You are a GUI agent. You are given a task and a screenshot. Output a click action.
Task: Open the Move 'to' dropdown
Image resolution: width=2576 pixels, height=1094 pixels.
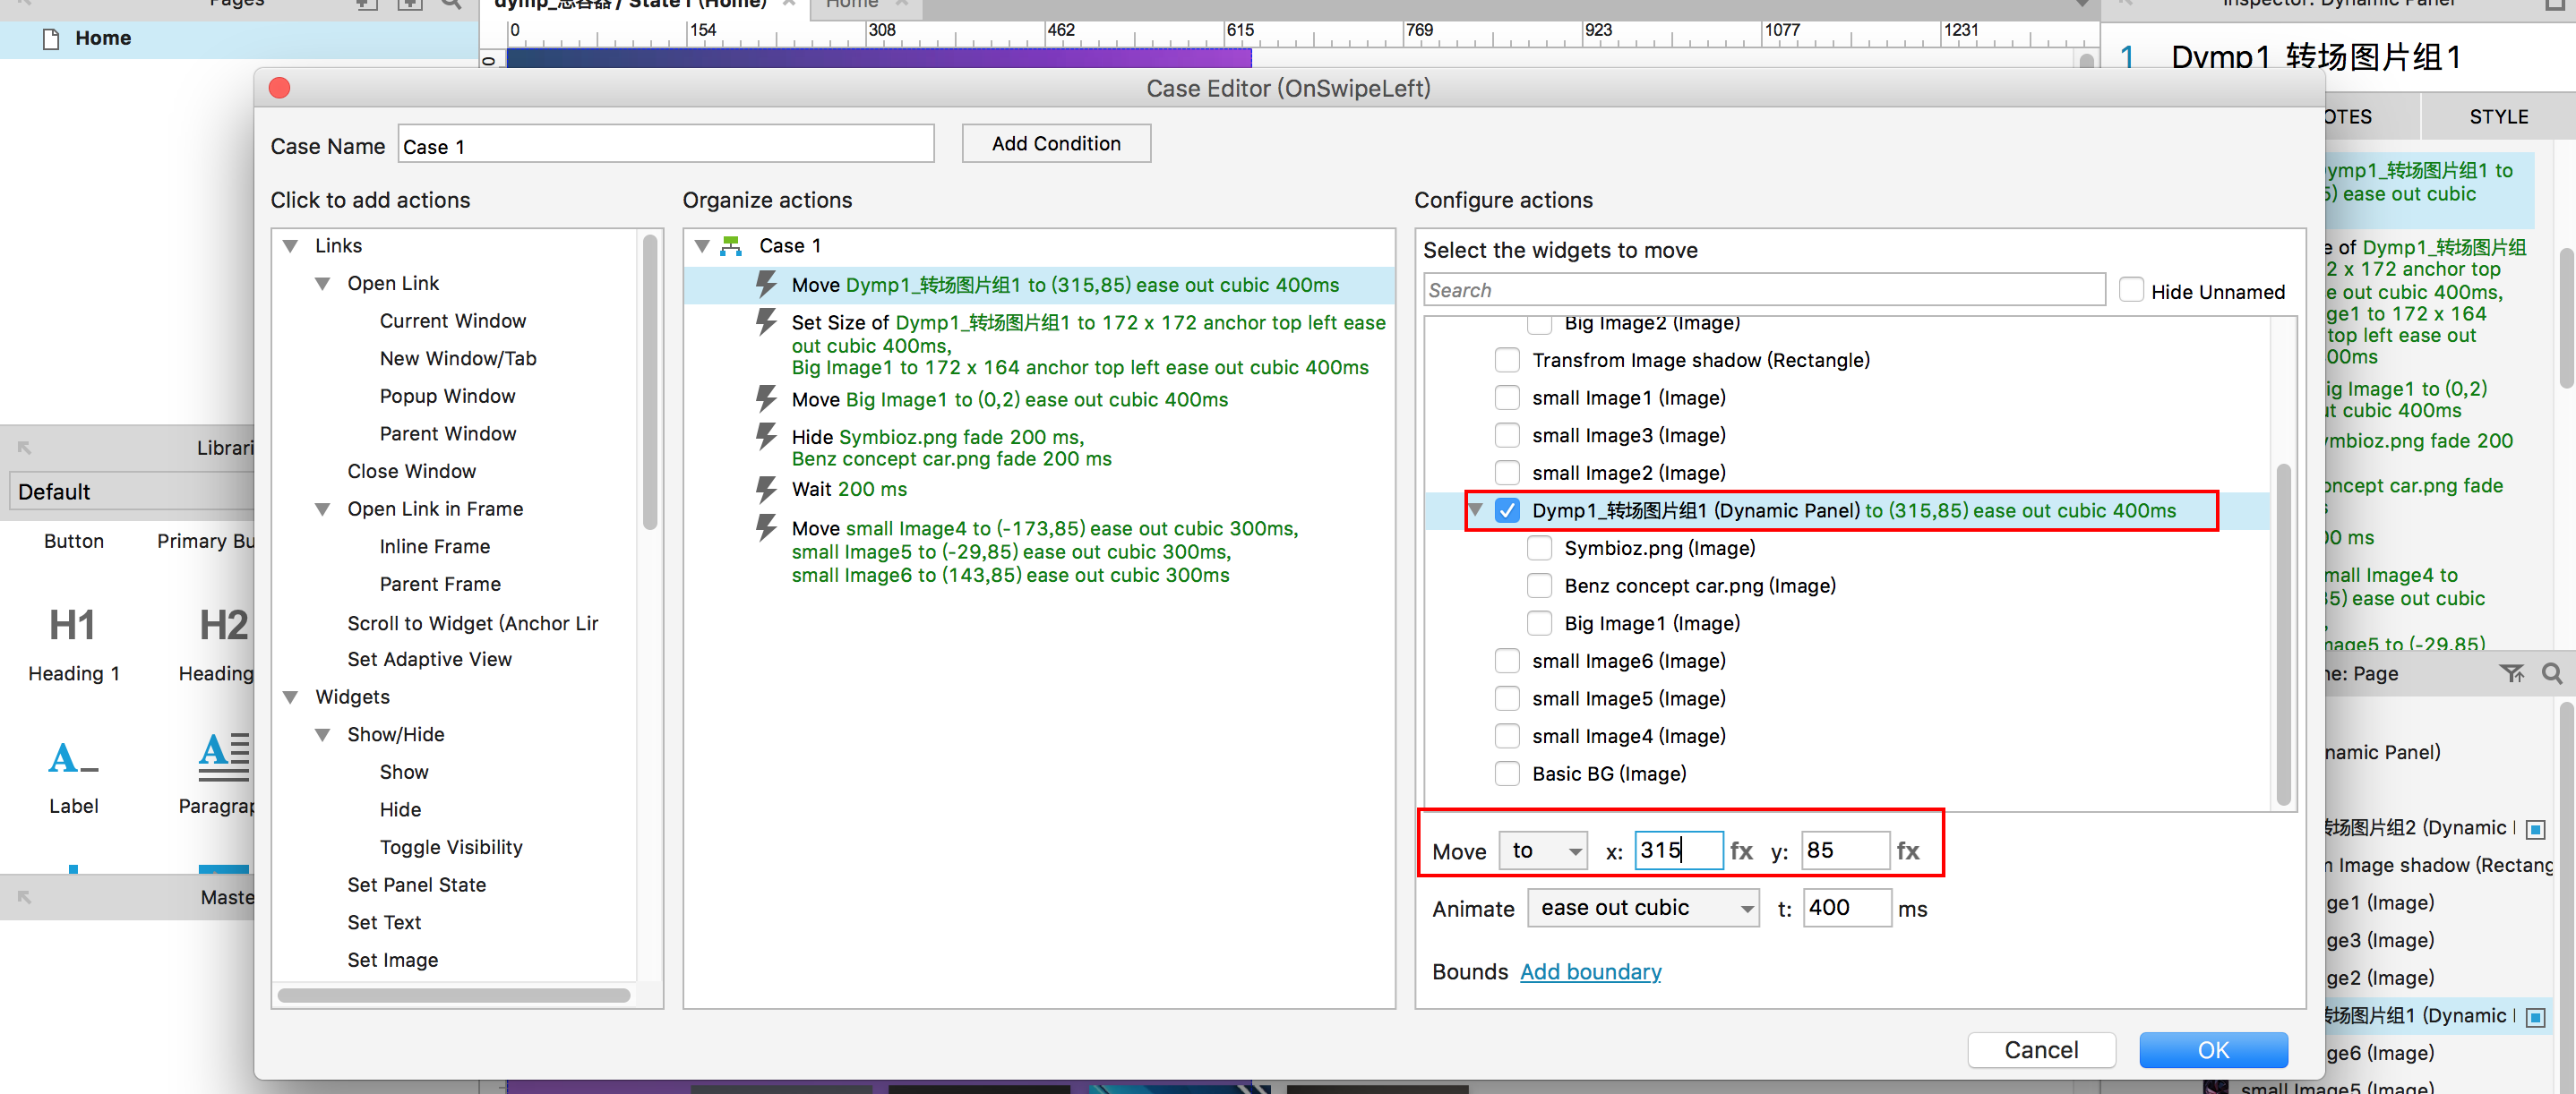1543,850
